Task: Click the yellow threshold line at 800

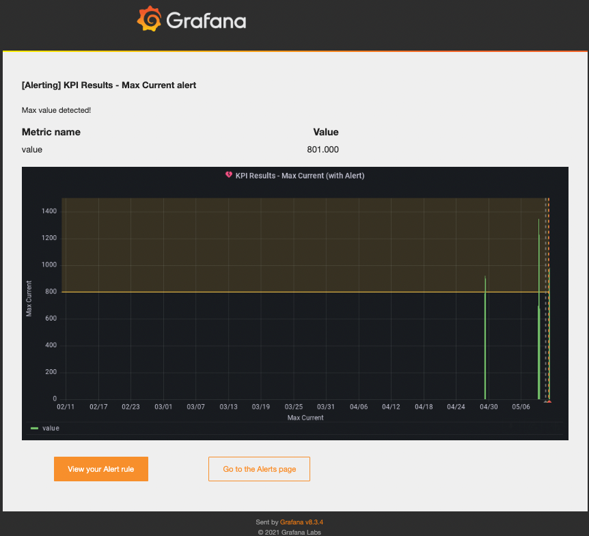Action: tap(273, 291)
